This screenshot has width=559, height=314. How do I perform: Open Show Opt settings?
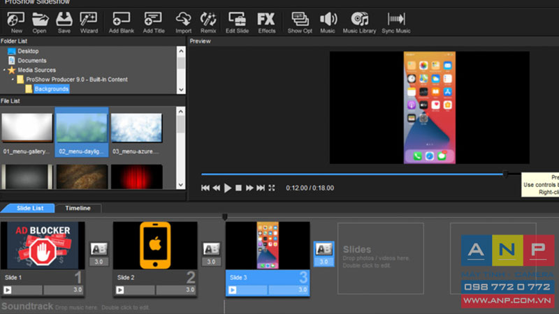[300, 22]
